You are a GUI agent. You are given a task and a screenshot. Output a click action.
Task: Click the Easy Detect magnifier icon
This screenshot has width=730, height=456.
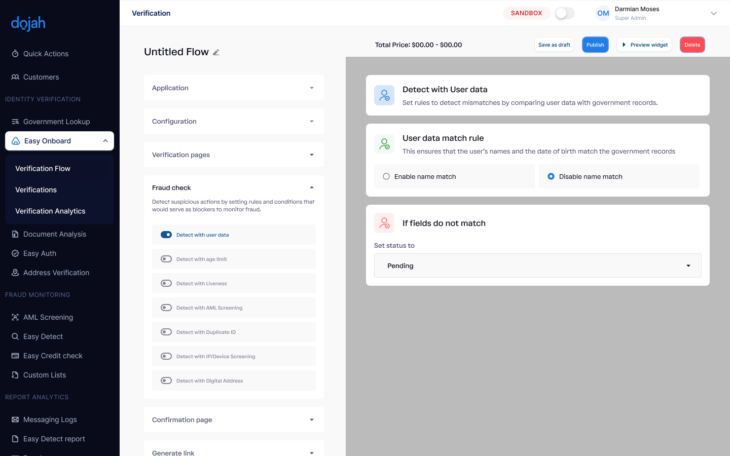[x=15, y=336]
